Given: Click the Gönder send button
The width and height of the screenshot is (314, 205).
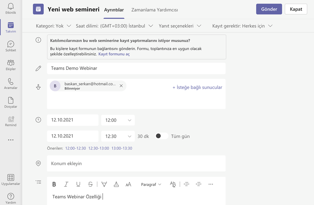Looking at the screenshot, I should coord(269,9).
